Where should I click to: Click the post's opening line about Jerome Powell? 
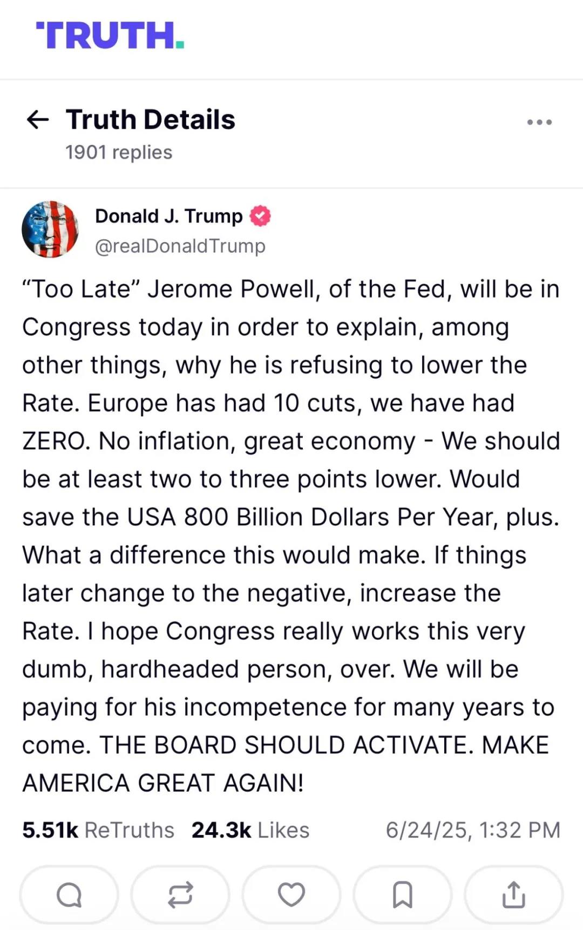coord(290,289)
